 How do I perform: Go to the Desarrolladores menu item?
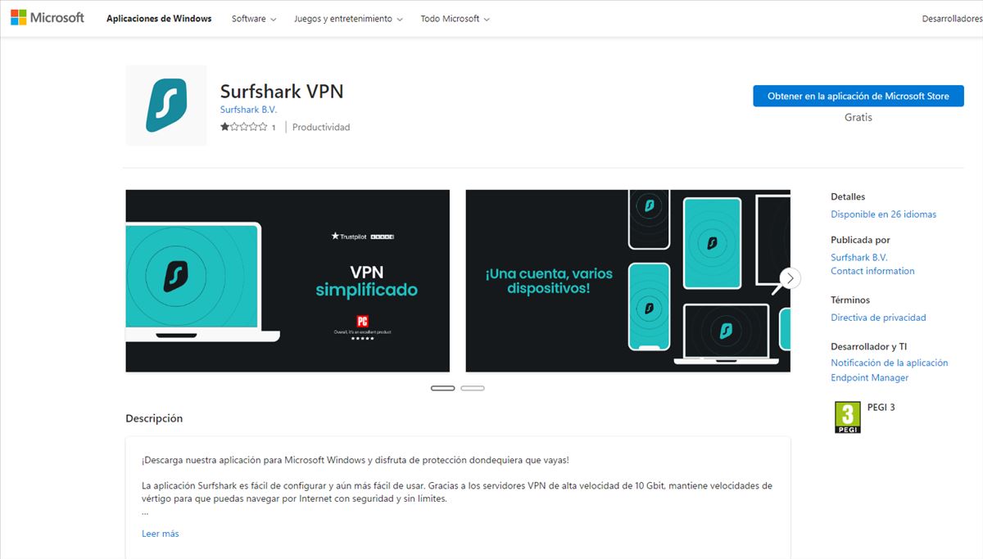952,19
